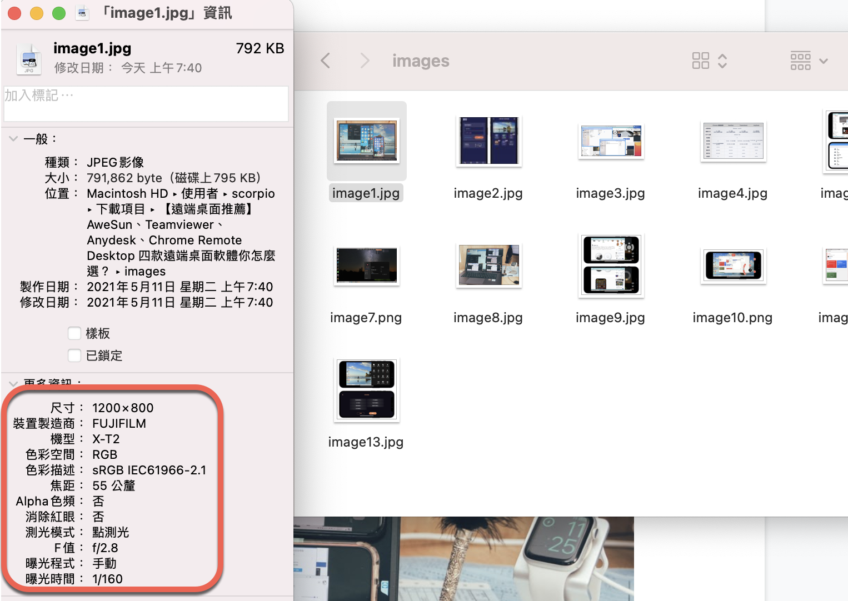The height and width of the screenshot is (601, 848).
Task: Enable the 樣板 checkbox
Action: [74, 333]
